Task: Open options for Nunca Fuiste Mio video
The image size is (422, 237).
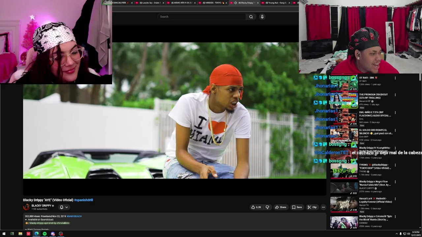Action: click(x=395, y=182)
